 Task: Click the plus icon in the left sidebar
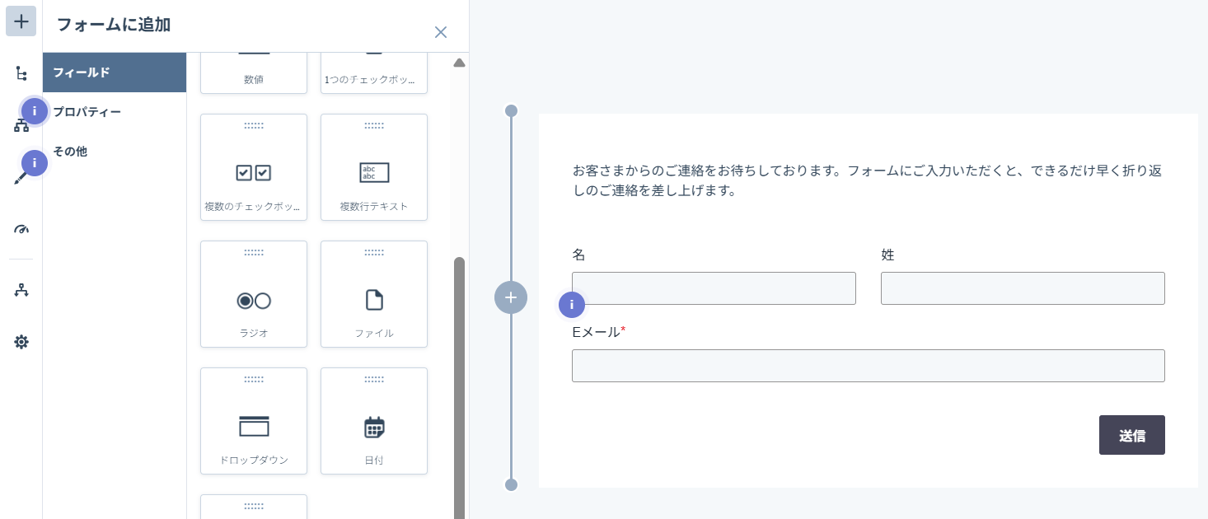click(x=21, y=21)
